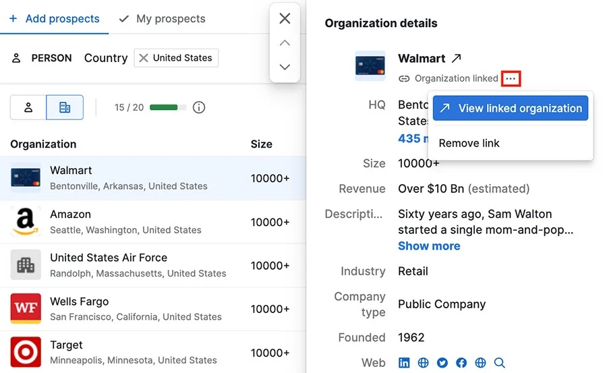The width and height of the screenshot is (607, 373).
Task: Go to next record with down chevron
Action: [x=285, y=67]
